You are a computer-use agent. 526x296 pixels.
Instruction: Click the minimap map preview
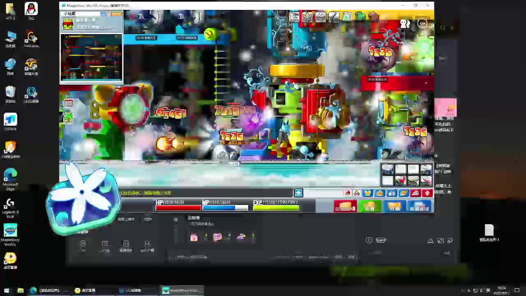coord(91,58)
